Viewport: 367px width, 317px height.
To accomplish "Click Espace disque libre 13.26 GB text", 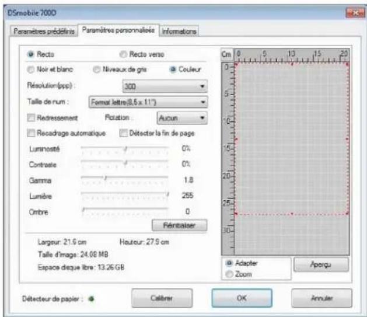I will pyautogui.click(x=81, y=267).
